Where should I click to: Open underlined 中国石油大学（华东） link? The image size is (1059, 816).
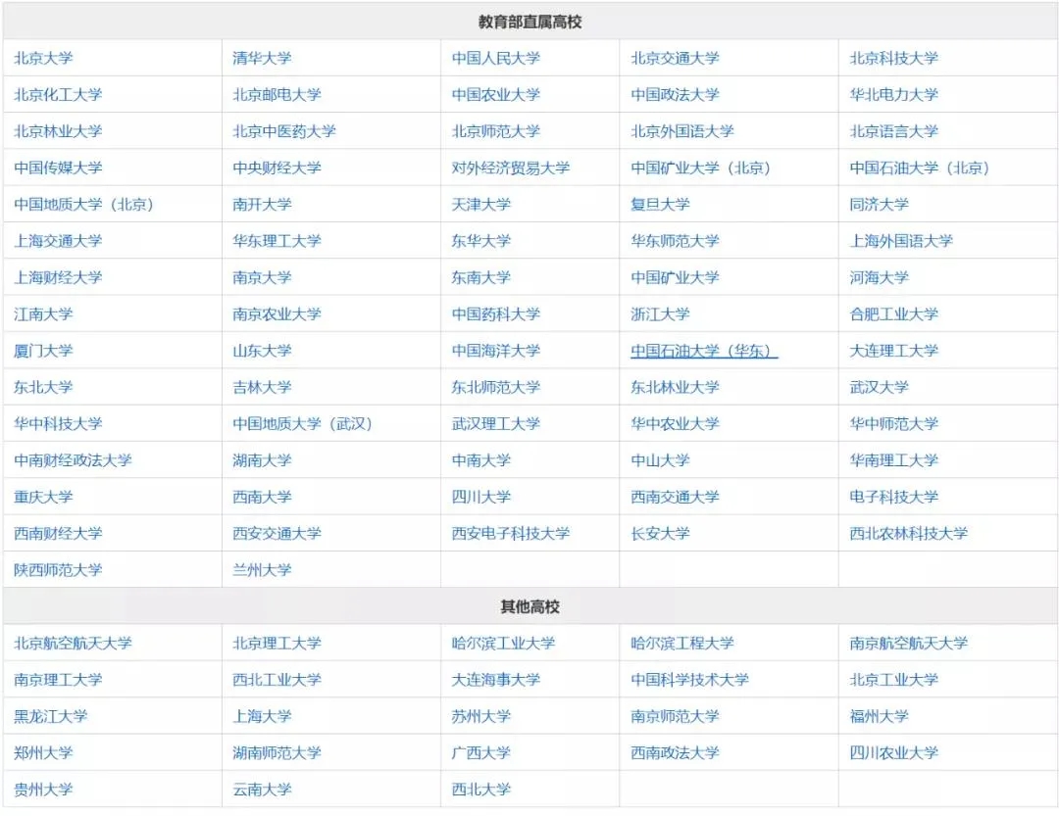pos(704,351)
